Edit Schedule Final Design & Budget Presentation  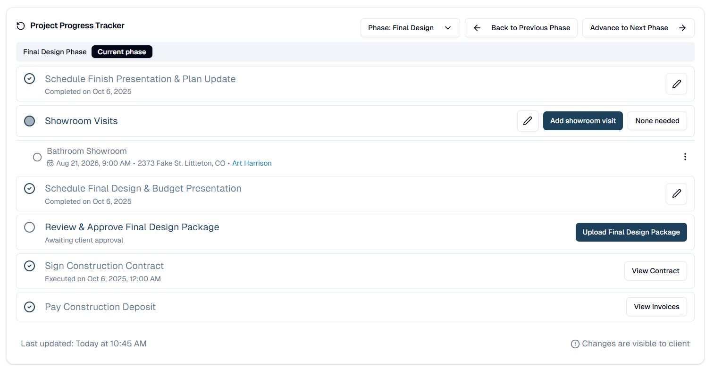click(x=676, y=193)
